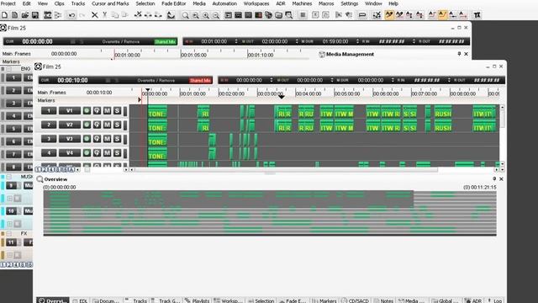Click the paste toolbar icon
This screenshot has height=303, width=538.
pos(125,15)
